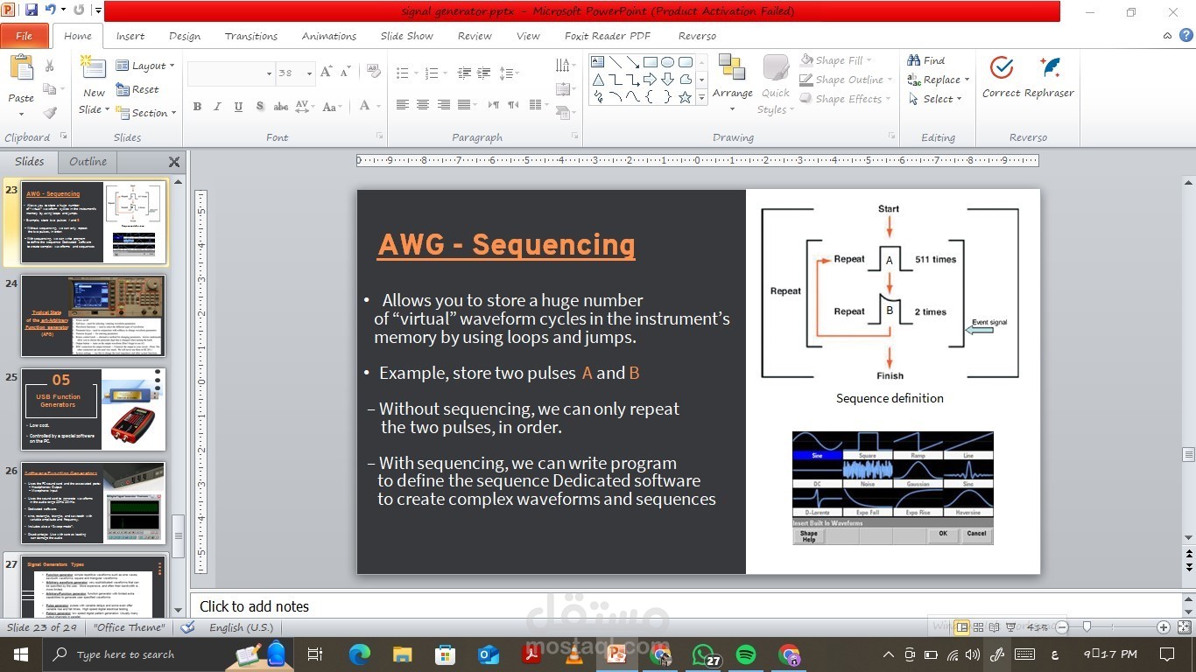Select the Right Arrow shape
Screen dimensions: 1196x672
[650, 80]
